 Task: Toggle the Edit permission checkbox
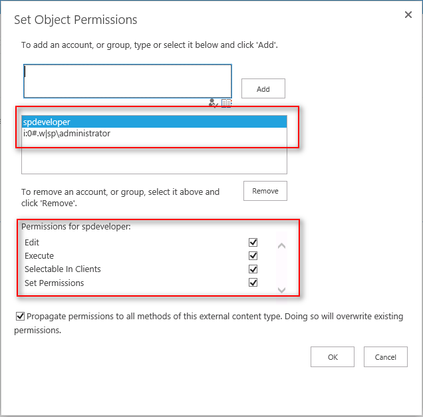click(x=253, y=243)
